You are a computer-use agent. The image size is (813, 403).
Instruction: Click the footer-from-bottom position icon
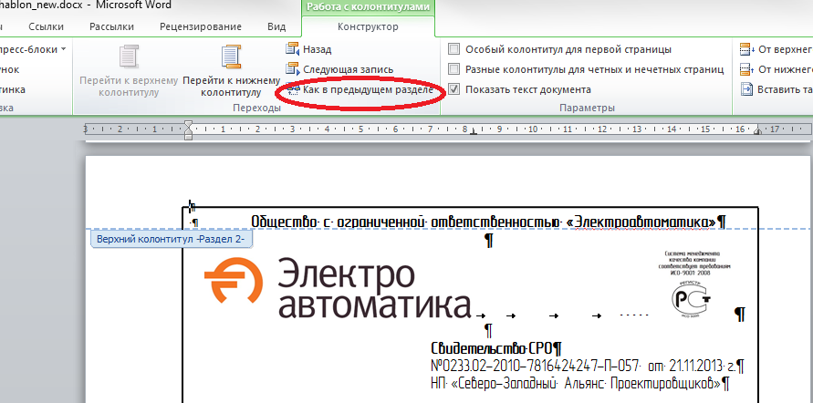coord(746,69)
